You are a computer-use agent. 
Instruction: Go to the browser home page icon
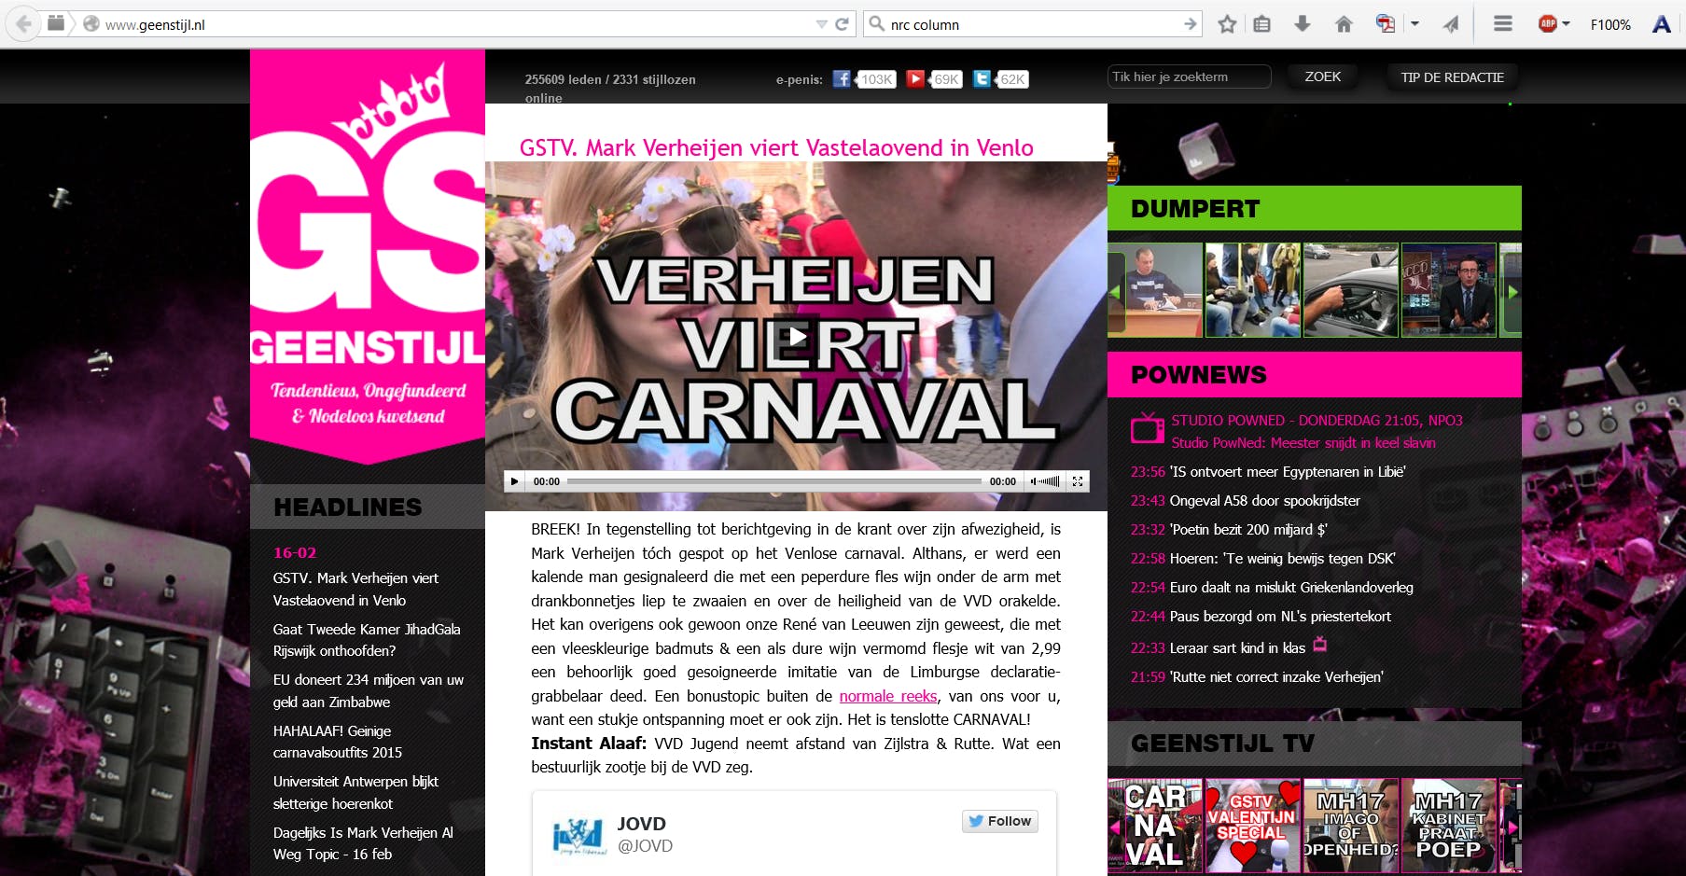(1344, 24)
